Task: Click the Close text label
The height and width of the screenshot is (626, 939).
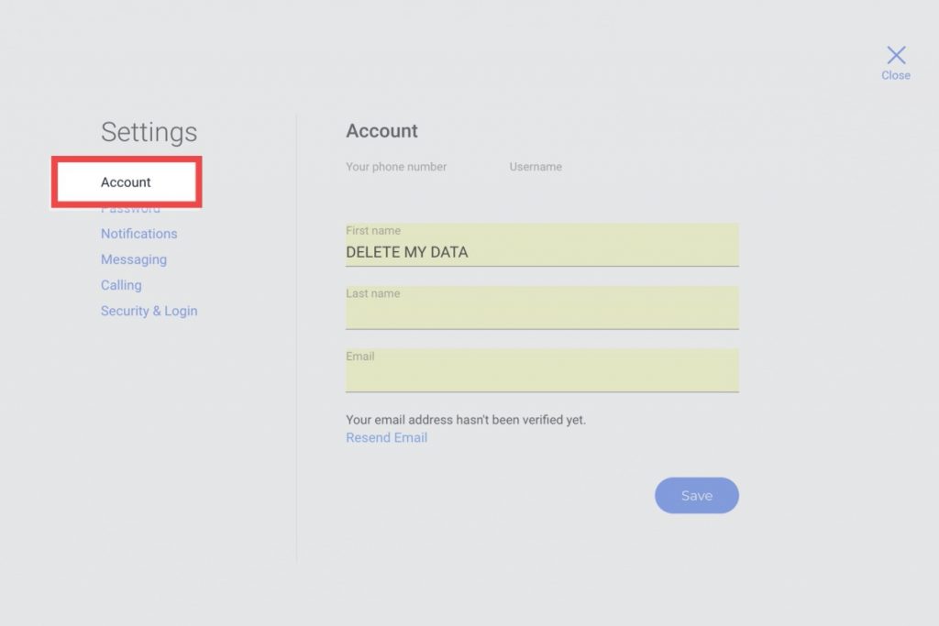Action: (896, 76)
